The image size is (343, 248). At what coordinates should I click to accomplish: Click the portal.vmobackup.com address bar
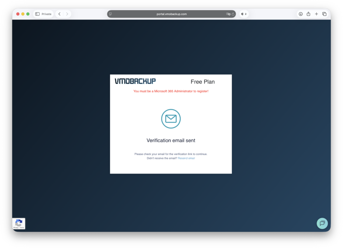[x=171, y=14]
